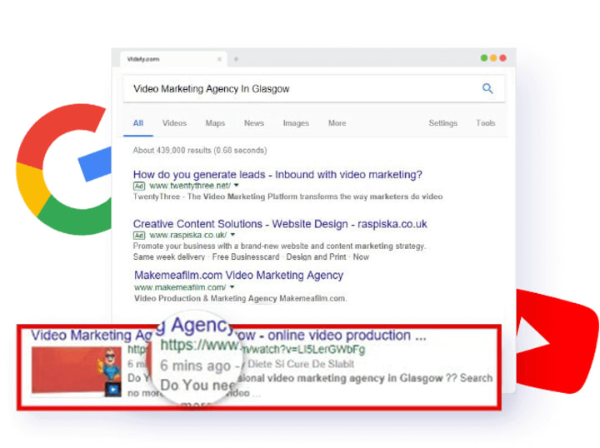Click the www.makemeafilm.com/ URL
Viewport: 600px width, 448px height.
180,287
